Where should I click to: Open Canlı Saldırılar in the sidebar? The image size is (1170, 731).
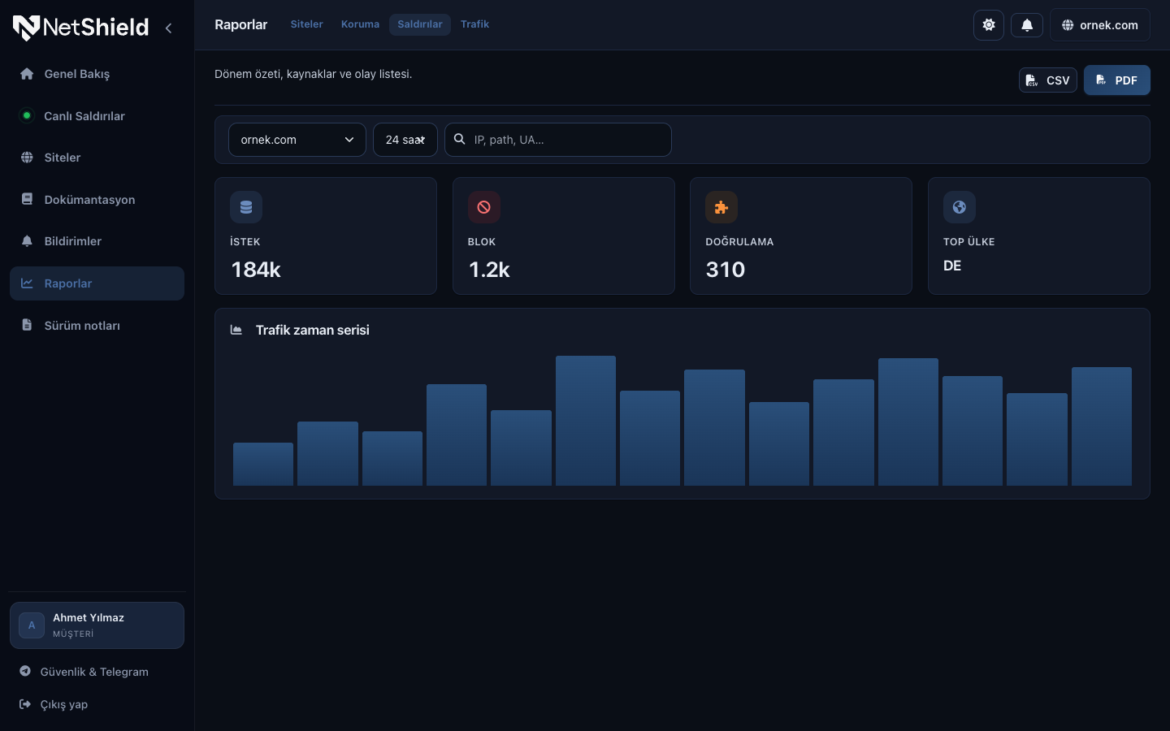point(97,116)
